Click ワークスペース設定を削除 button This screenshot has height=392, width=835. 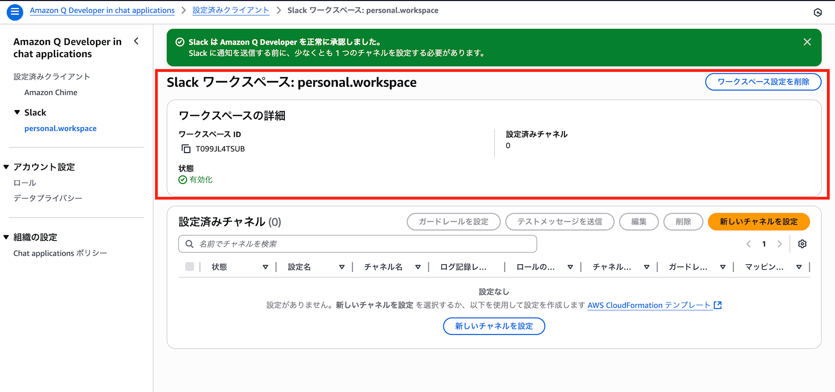click(763, 82)
